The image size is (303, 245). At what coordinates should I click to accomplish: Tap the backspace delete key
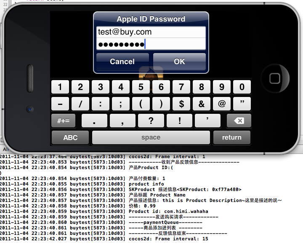tap(239, 121)
